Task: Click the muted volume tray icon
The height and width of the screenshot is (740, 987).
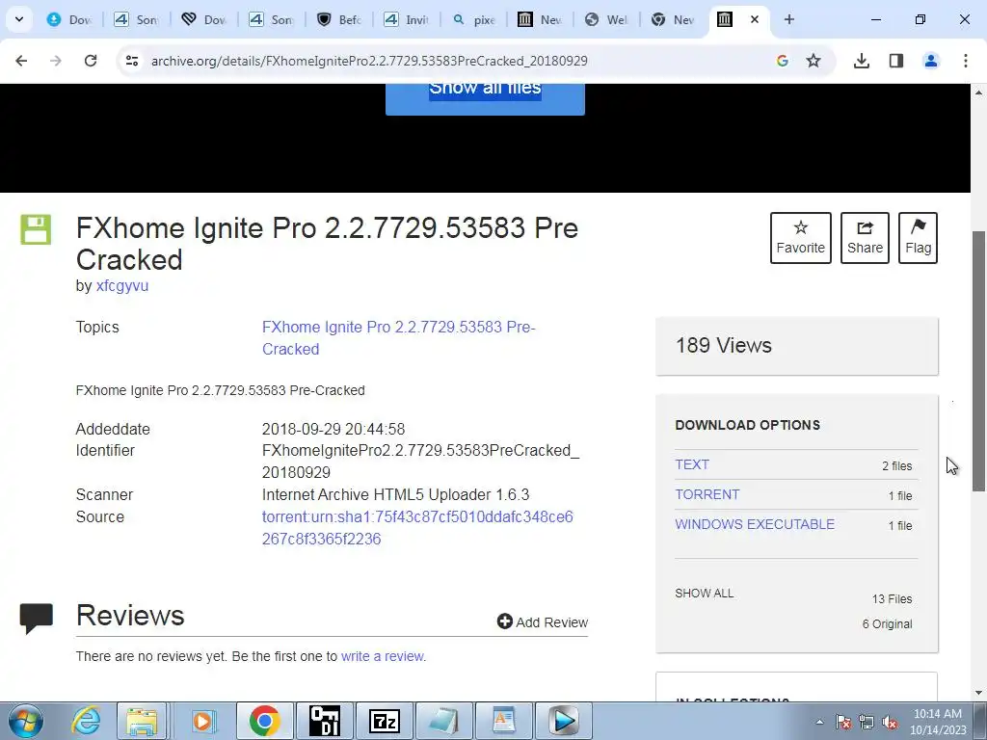Action: pos(890,723)
